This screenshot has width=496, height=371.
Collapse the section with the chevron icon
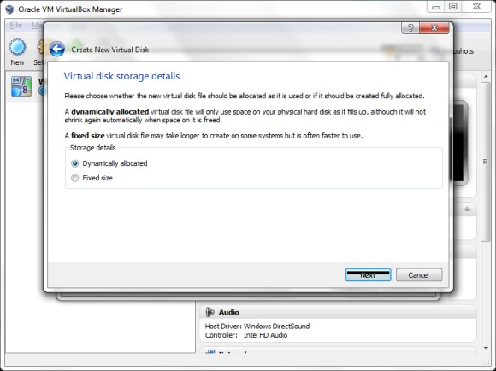click(x=467, y=209)
